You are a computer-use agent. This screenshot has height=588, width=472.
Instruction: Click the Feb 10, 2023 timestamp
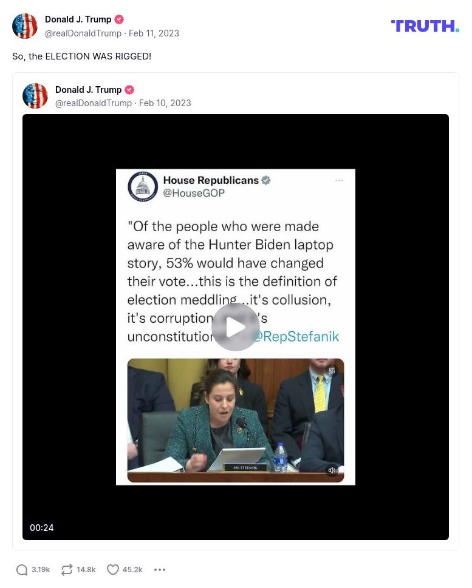coord(165,103)
